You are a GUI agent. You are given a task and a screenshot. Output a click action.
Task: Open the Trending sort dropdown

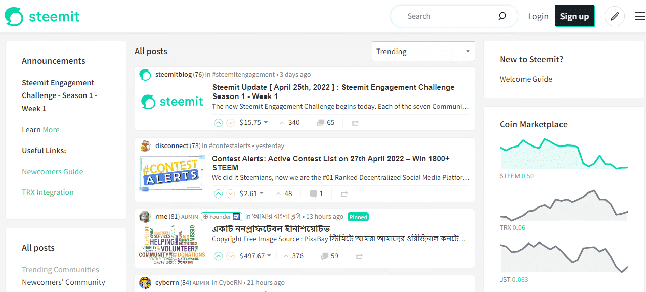(423, 51)
